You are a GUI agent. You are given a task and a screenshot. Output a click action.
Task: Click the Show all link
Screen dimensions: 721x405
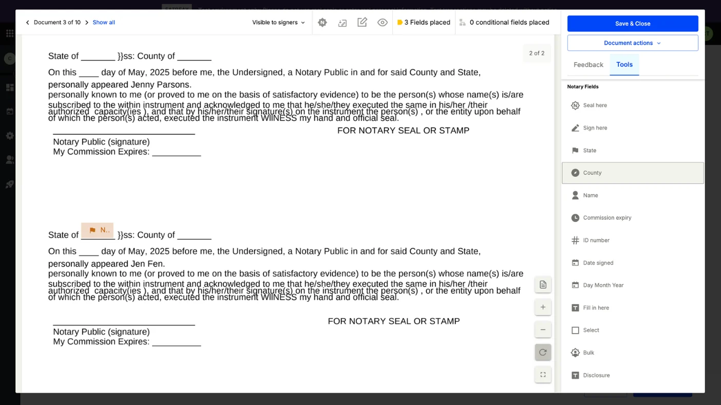[x=104, y=23]
